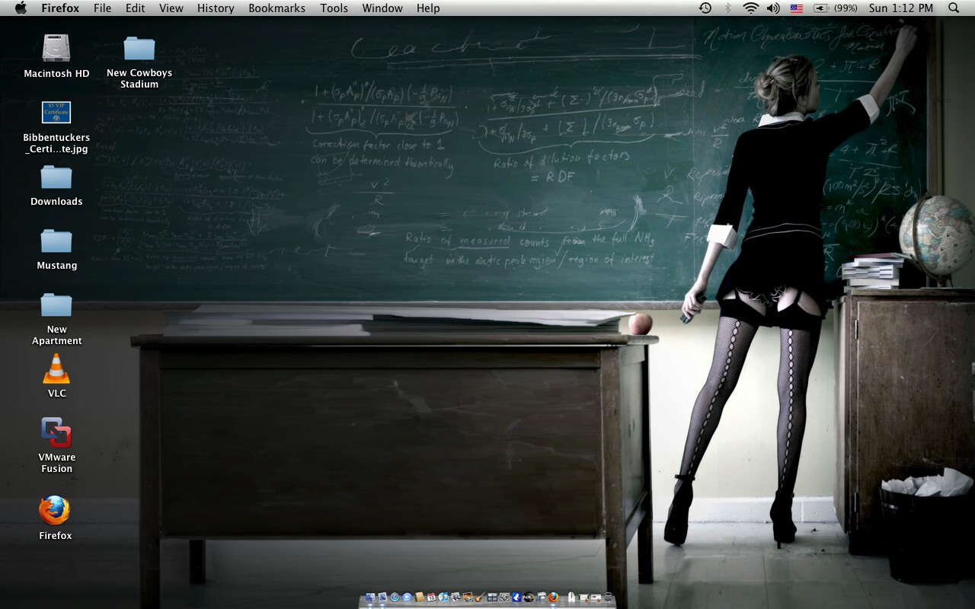Click the volume speaker icon
This screenshot has width=975, height=609.
click(773, 8)
